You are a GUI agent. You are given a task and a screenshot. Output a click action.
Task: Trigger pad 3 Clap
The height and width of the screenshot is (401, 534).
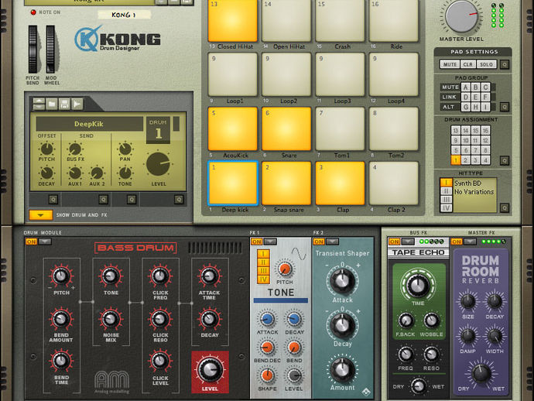[x=340, y=183]
